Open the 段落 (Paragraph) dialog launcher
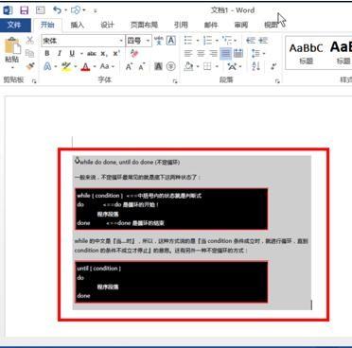The image size is (352, 348). (x=277, y=81)
